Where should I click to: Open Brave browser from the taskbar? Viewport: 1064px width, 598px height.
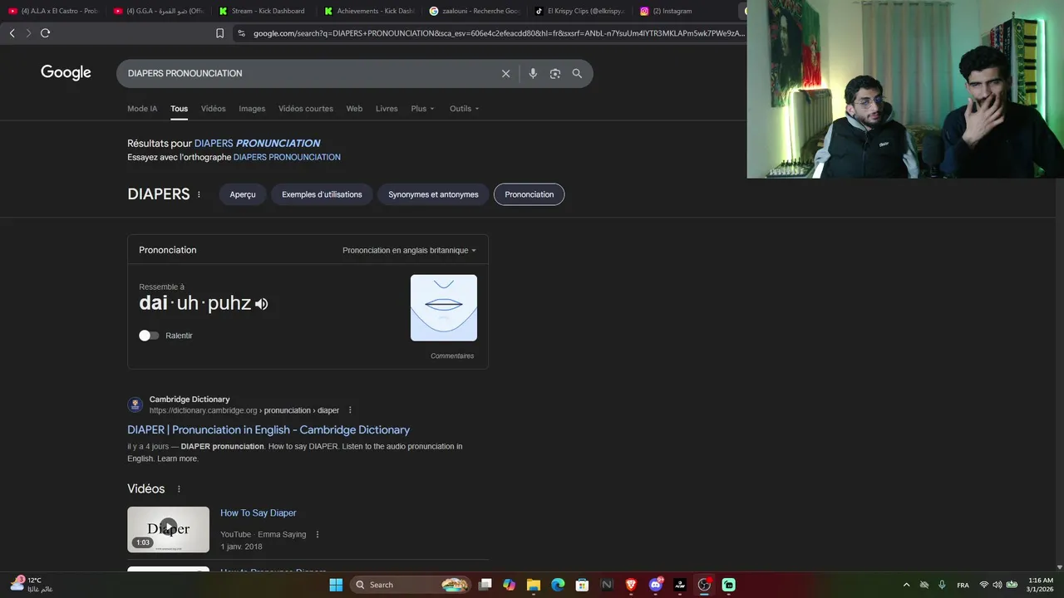[631, 585]
